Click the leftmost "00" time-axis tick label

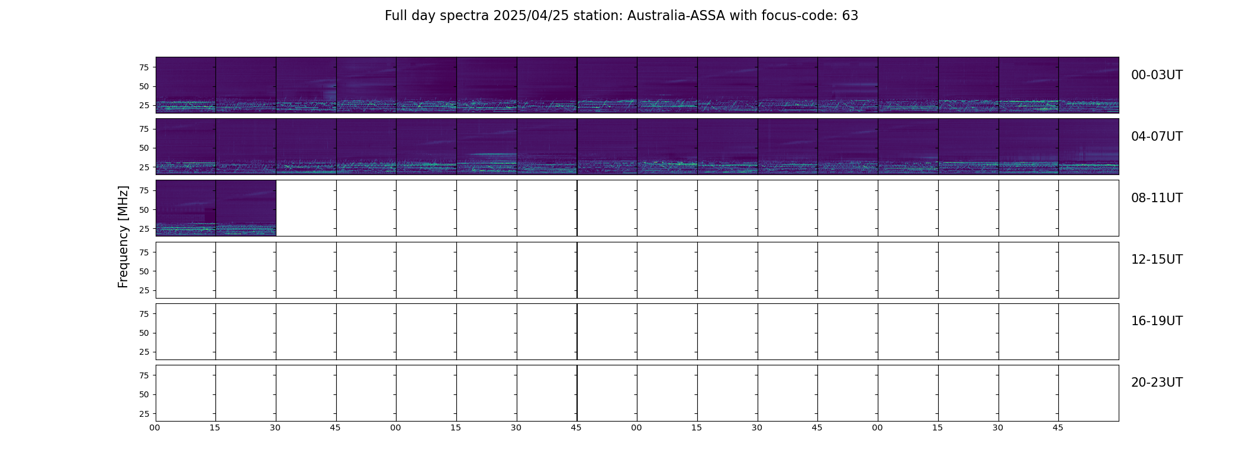154,427
